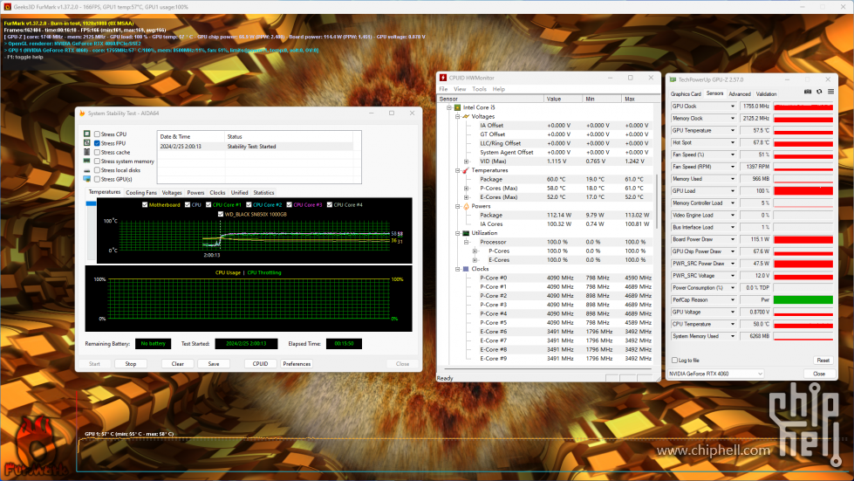Click the GPU-Z screenshot camera icon
This screenshot has height=481, width=854.
(x=808, y=92)
